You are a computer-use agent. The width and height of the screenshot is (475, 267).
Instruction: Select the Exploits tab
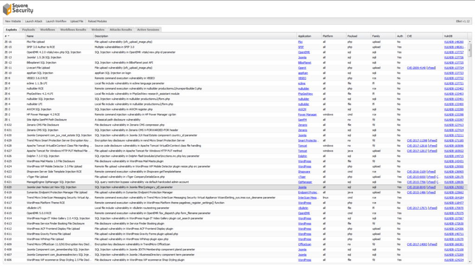click(11, 30)
